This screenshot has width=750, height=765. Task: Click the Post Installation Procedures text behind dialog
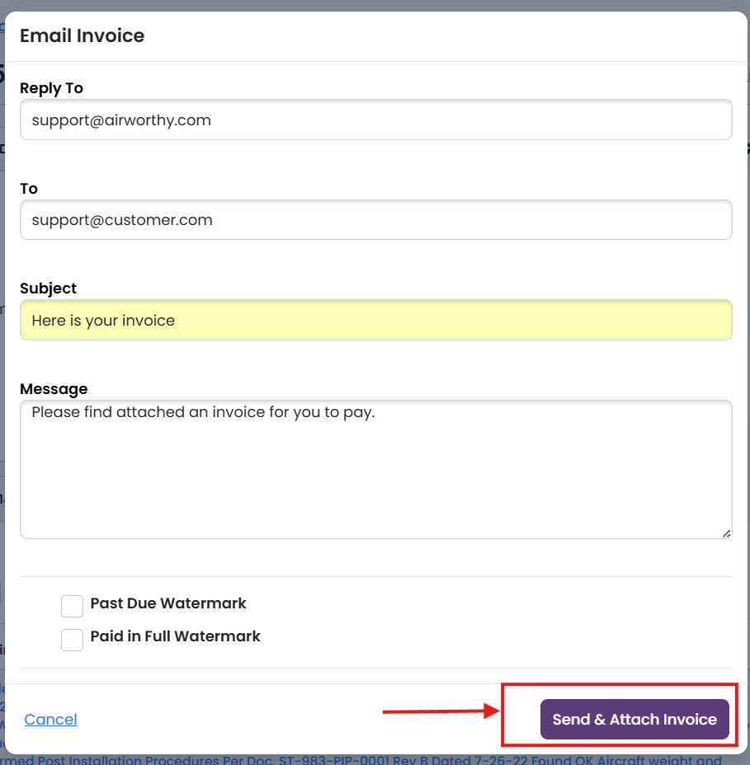pyautogui.click(x=248, y=760)
